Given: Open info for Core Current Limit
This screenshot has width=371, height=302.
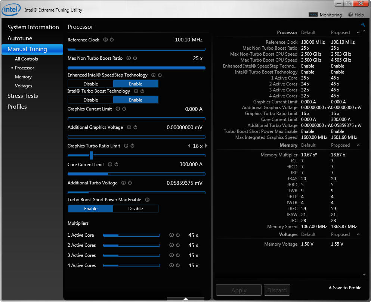Looking at the screenshot, I should coord(110,164).
